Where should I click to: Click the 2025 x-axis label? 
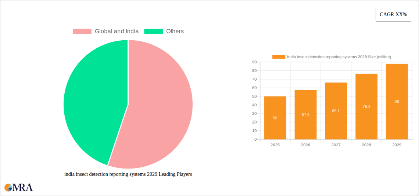[275, 145]
